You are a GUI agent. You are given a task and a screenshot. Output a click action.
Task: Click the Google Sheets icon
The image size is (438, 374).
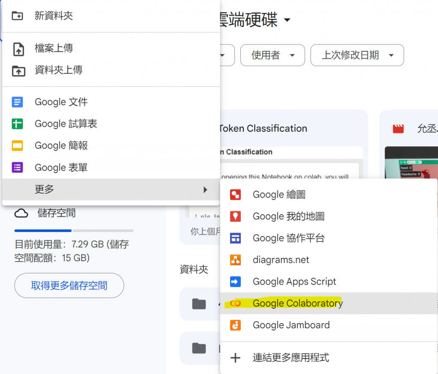pyautogui.click(x=17, y=124)
